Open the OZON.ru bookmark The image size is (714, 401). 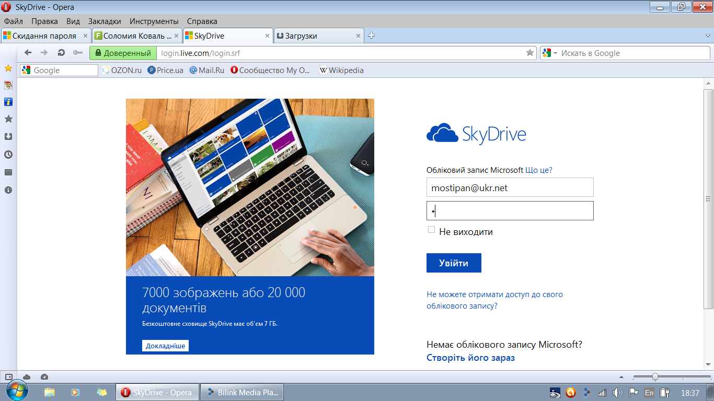(x=122, y=70)
